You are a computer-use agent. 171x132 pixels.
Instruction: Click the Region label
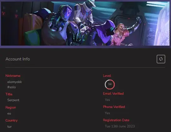coord(11,107)
